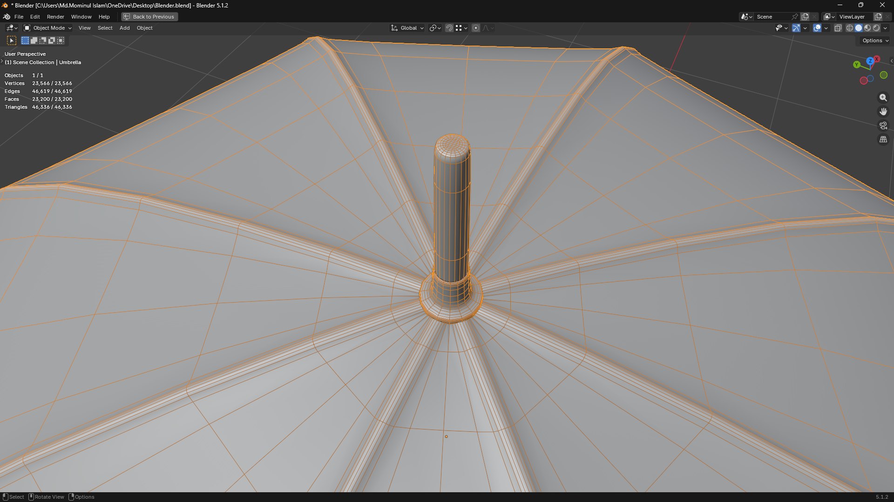Image resolution: width=894 pixels, height=502 pixels.
Task: Open selectability and visibility dropdown
Action: [781, 28]
